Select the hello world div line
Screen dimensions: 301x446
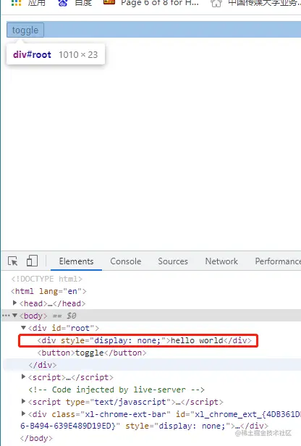145,340
